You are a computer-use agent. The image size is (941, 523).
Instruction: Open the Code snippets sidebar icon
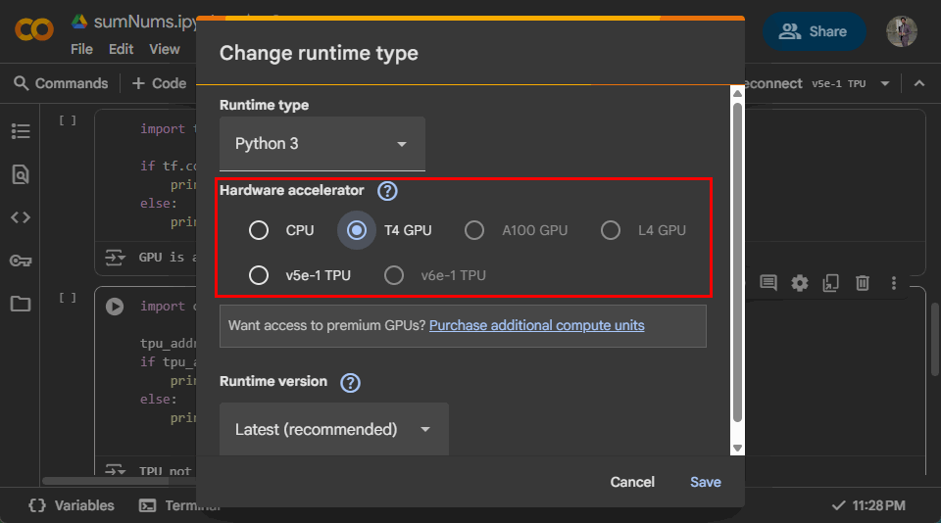pyautogui.click(x=21, y=217)
